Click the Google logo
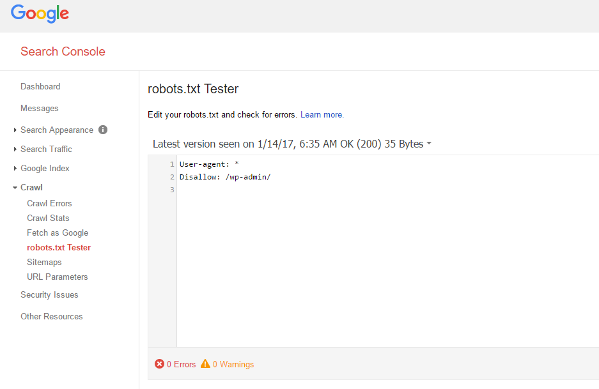599x389 pixels. (40, 14)
